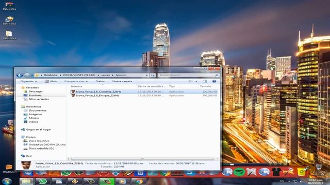Click the yellow recycle bin dock icon
This screenshot has width=330, height=185.
coord(302,172)
